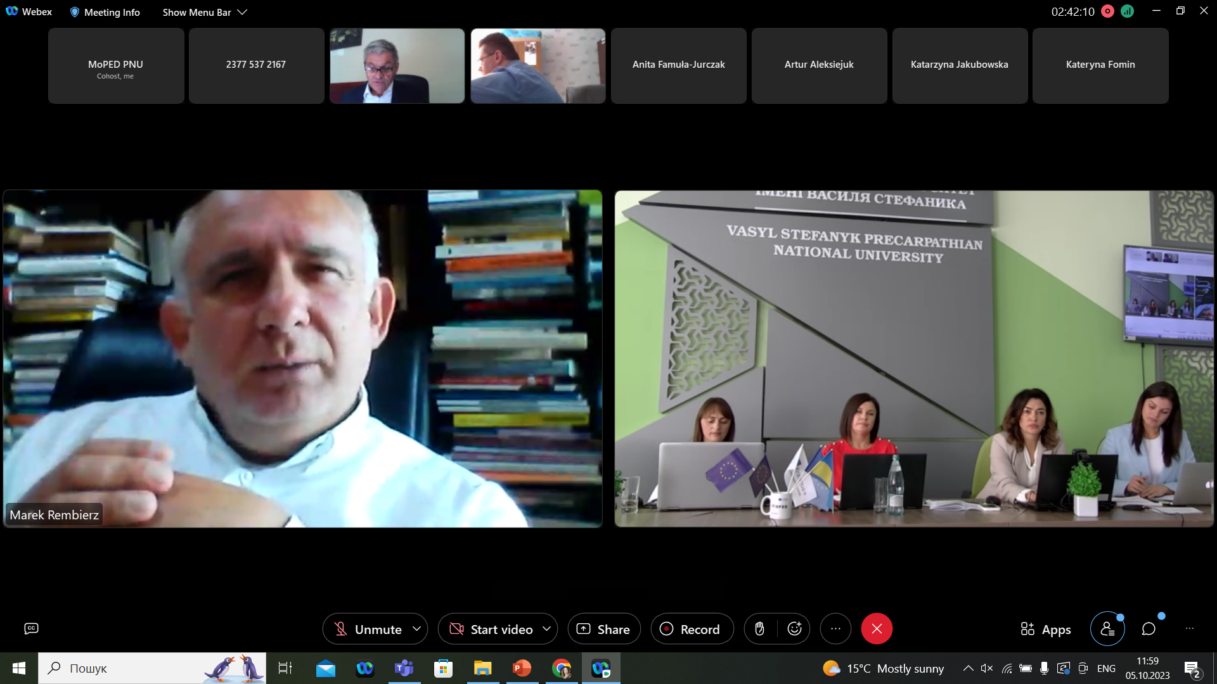Click the red leave meeting button
The width and height of the screenshot is (1217, 684).
[877, 629]
